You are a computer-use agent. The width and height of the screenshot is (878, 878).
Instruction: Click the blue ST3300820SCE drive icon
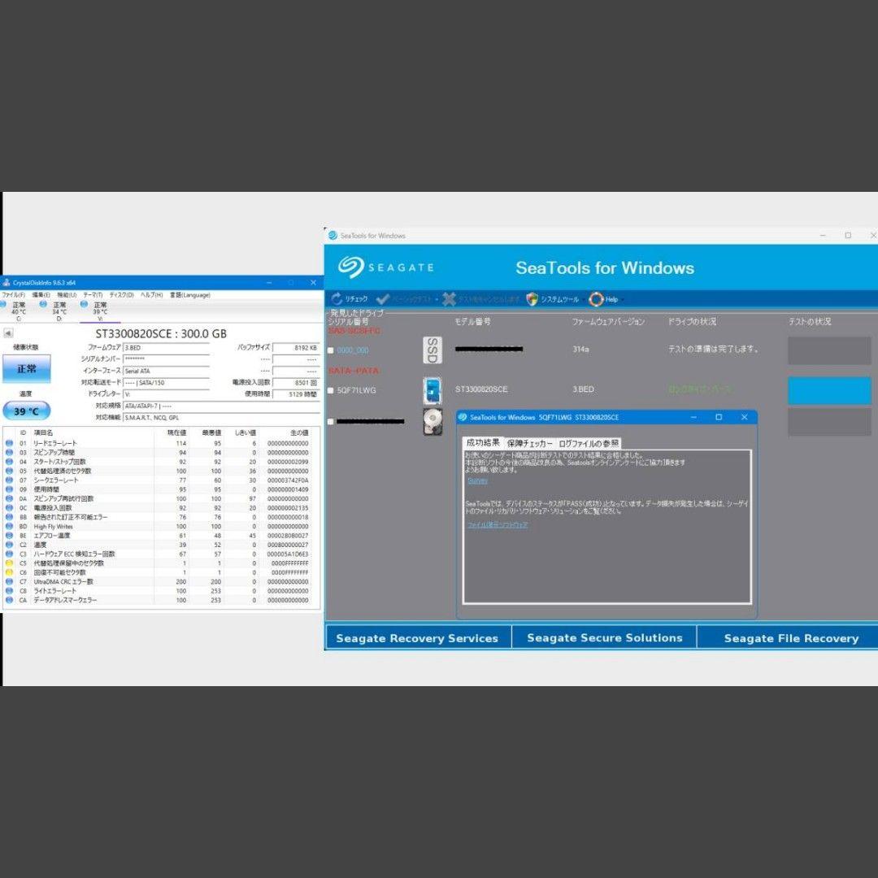point(432,390)
